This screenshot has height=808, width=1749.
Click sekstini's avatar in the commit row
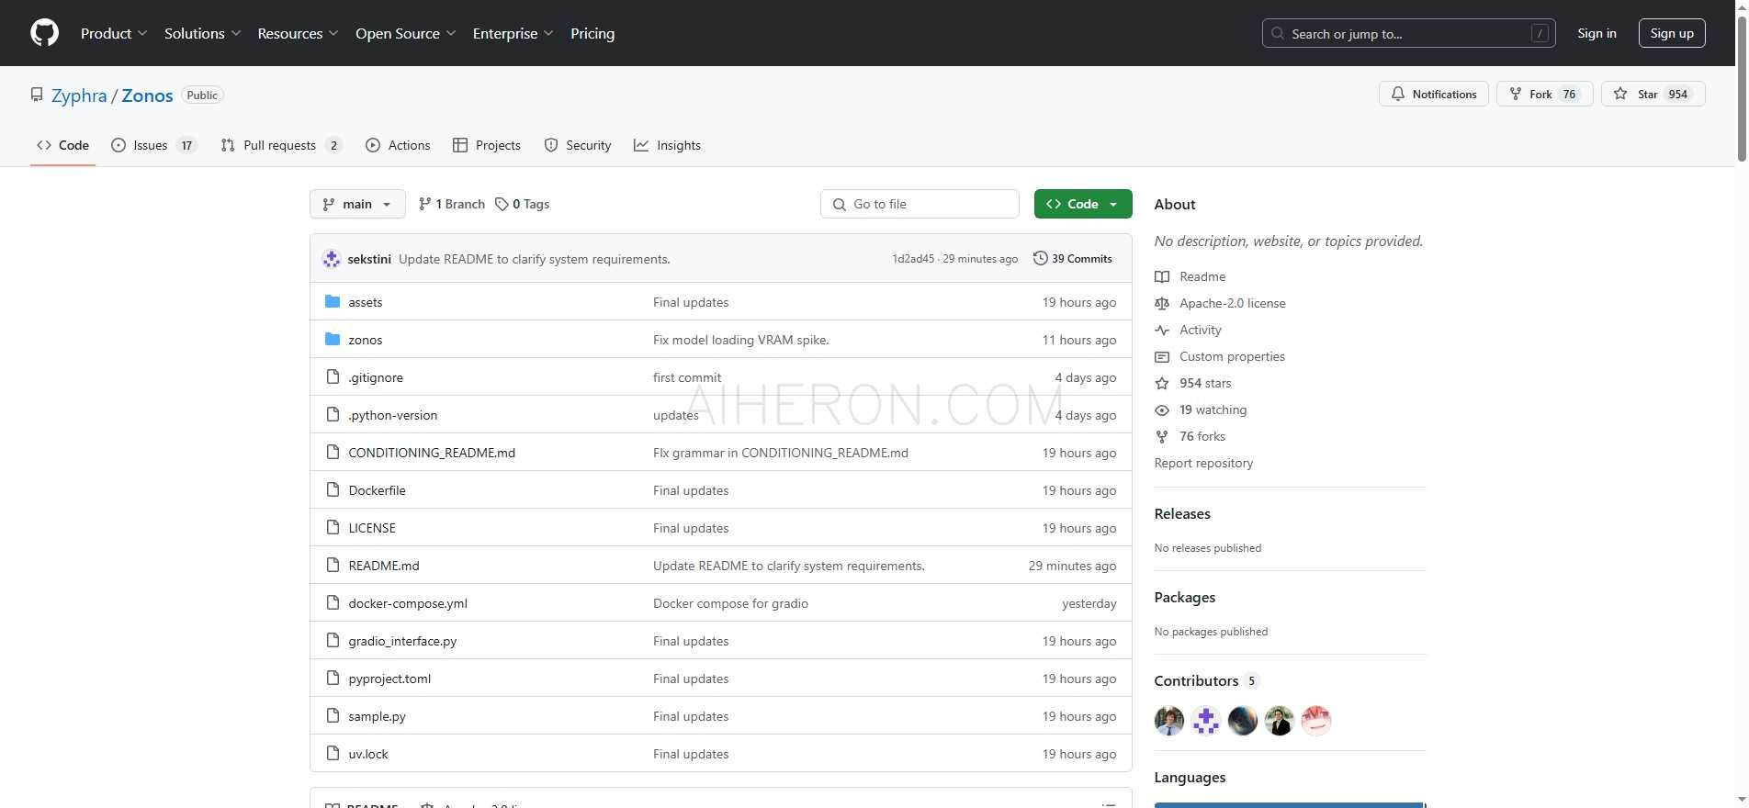click(332, 259)
